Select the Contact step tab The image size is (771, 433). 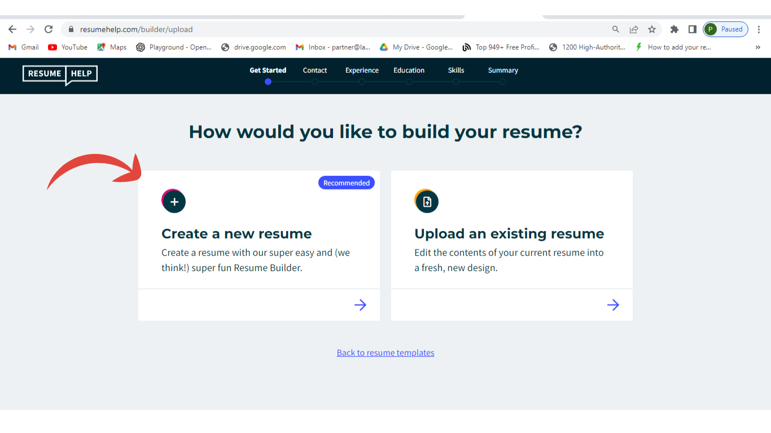pos(315,70)
